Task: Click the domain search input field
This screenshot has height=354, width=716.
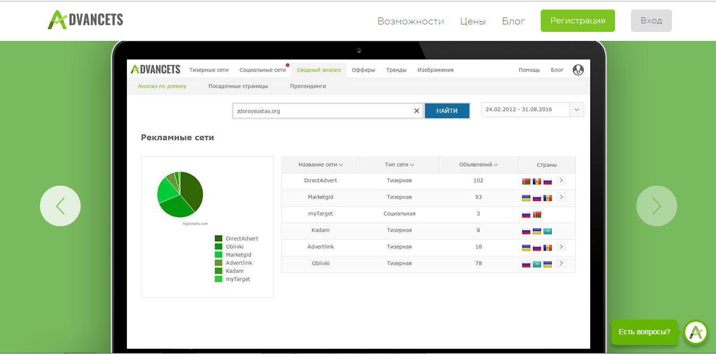Action: (x=322, y=111)
